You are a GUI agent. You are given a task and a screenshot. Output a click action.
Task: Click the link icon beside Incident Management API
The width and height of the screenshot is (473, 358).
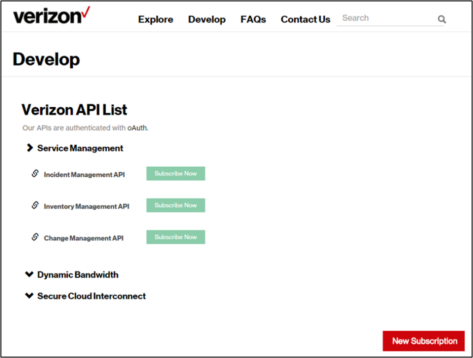click(35, 174)
